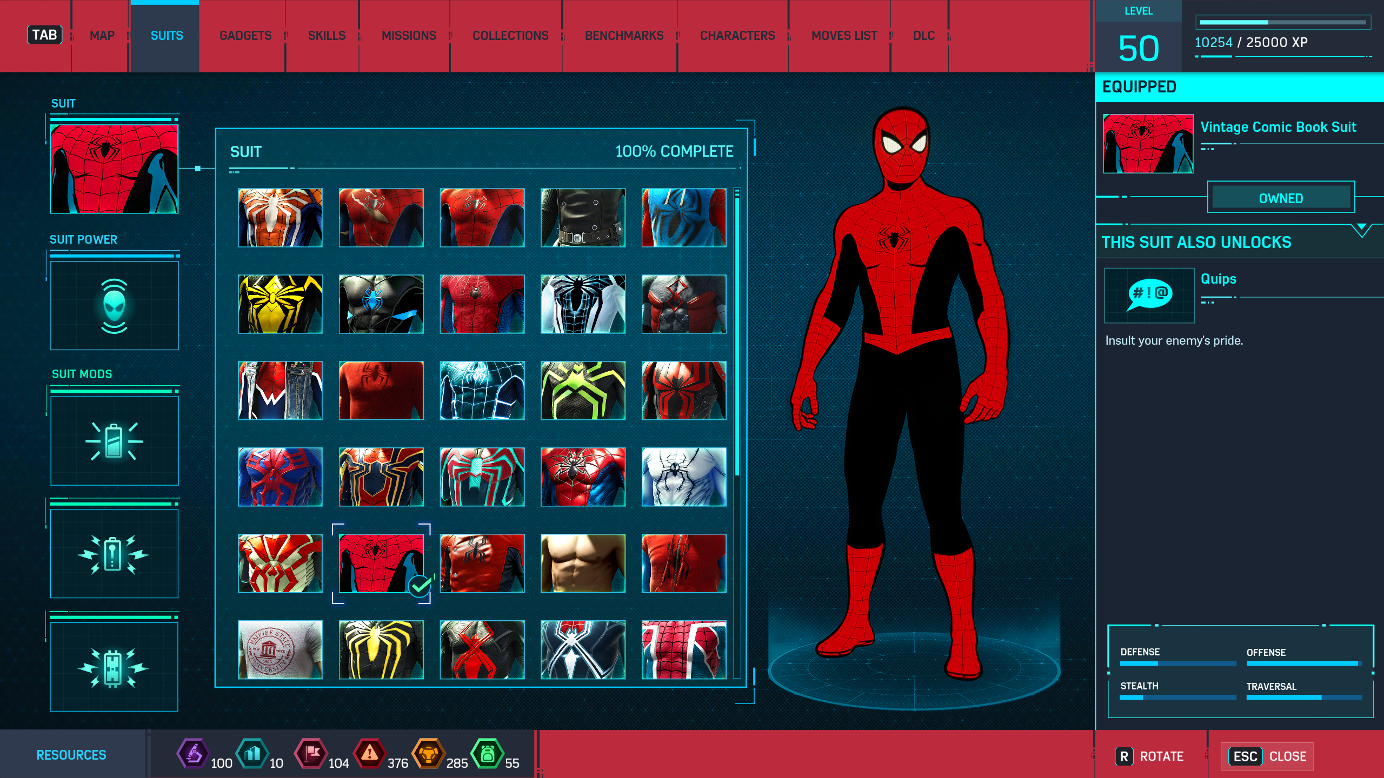
Task: Select the yellow and black Anti-Ock suit thumbnail
Action: 381,649
